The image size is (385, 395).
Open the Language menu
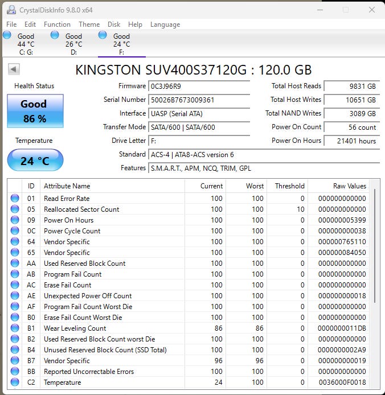coord(165,24)
